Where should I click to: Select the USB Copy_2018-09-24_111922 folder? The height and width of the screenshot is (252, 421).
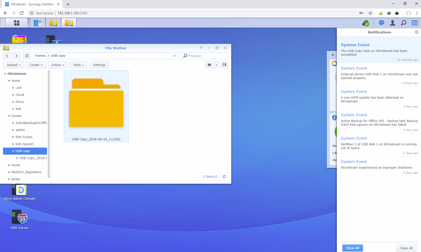pyautogui.click(x=96, y=106)
